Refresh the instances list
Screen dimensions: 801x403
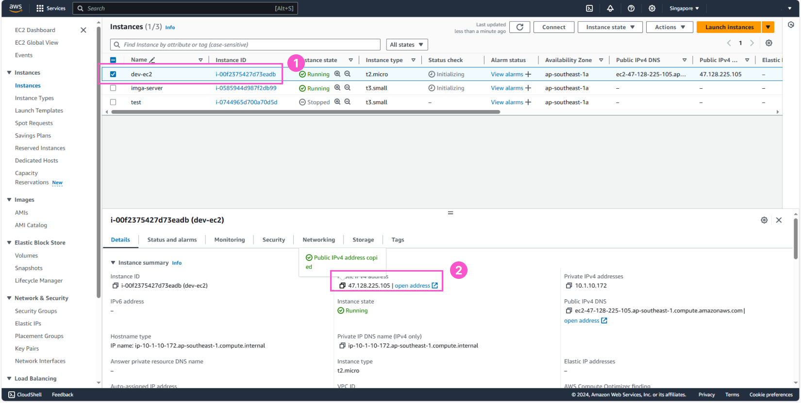coord(520,27)
